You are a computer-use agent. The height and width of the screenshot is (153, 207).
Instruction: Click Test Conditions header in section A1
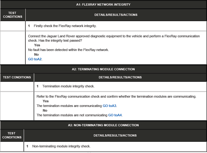pos(12,15)
